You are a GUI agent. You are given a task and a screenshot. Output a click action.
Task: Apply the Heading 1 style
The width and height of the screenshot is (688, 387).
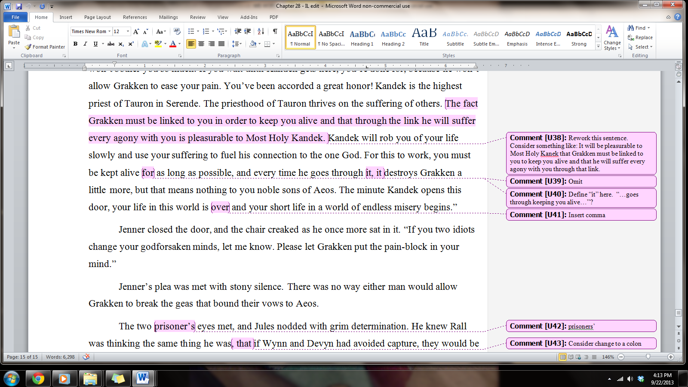point(362,38)
